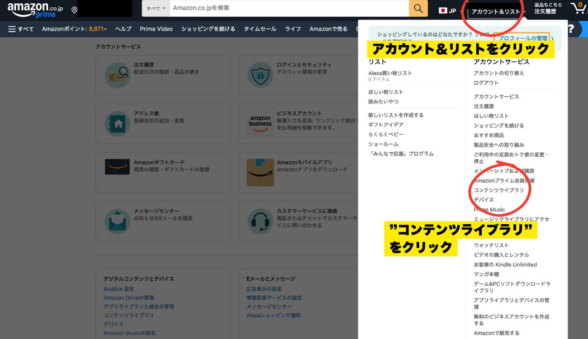Click Amazon Driveの管理 link

tap(128, 298)
